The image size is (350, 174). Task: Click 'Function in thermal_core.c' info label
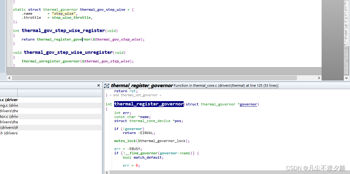(226, 85)
